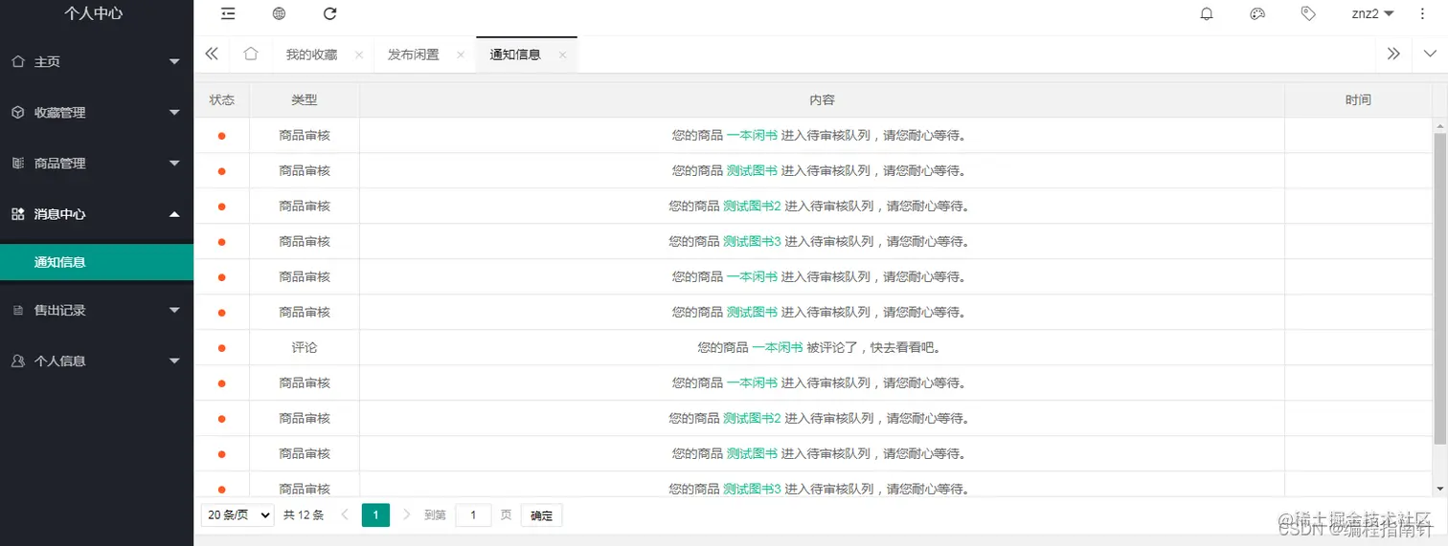Open 测试图书3 link in fourth row
This screenshot has height=546, width=1448.
coord(752,242)
